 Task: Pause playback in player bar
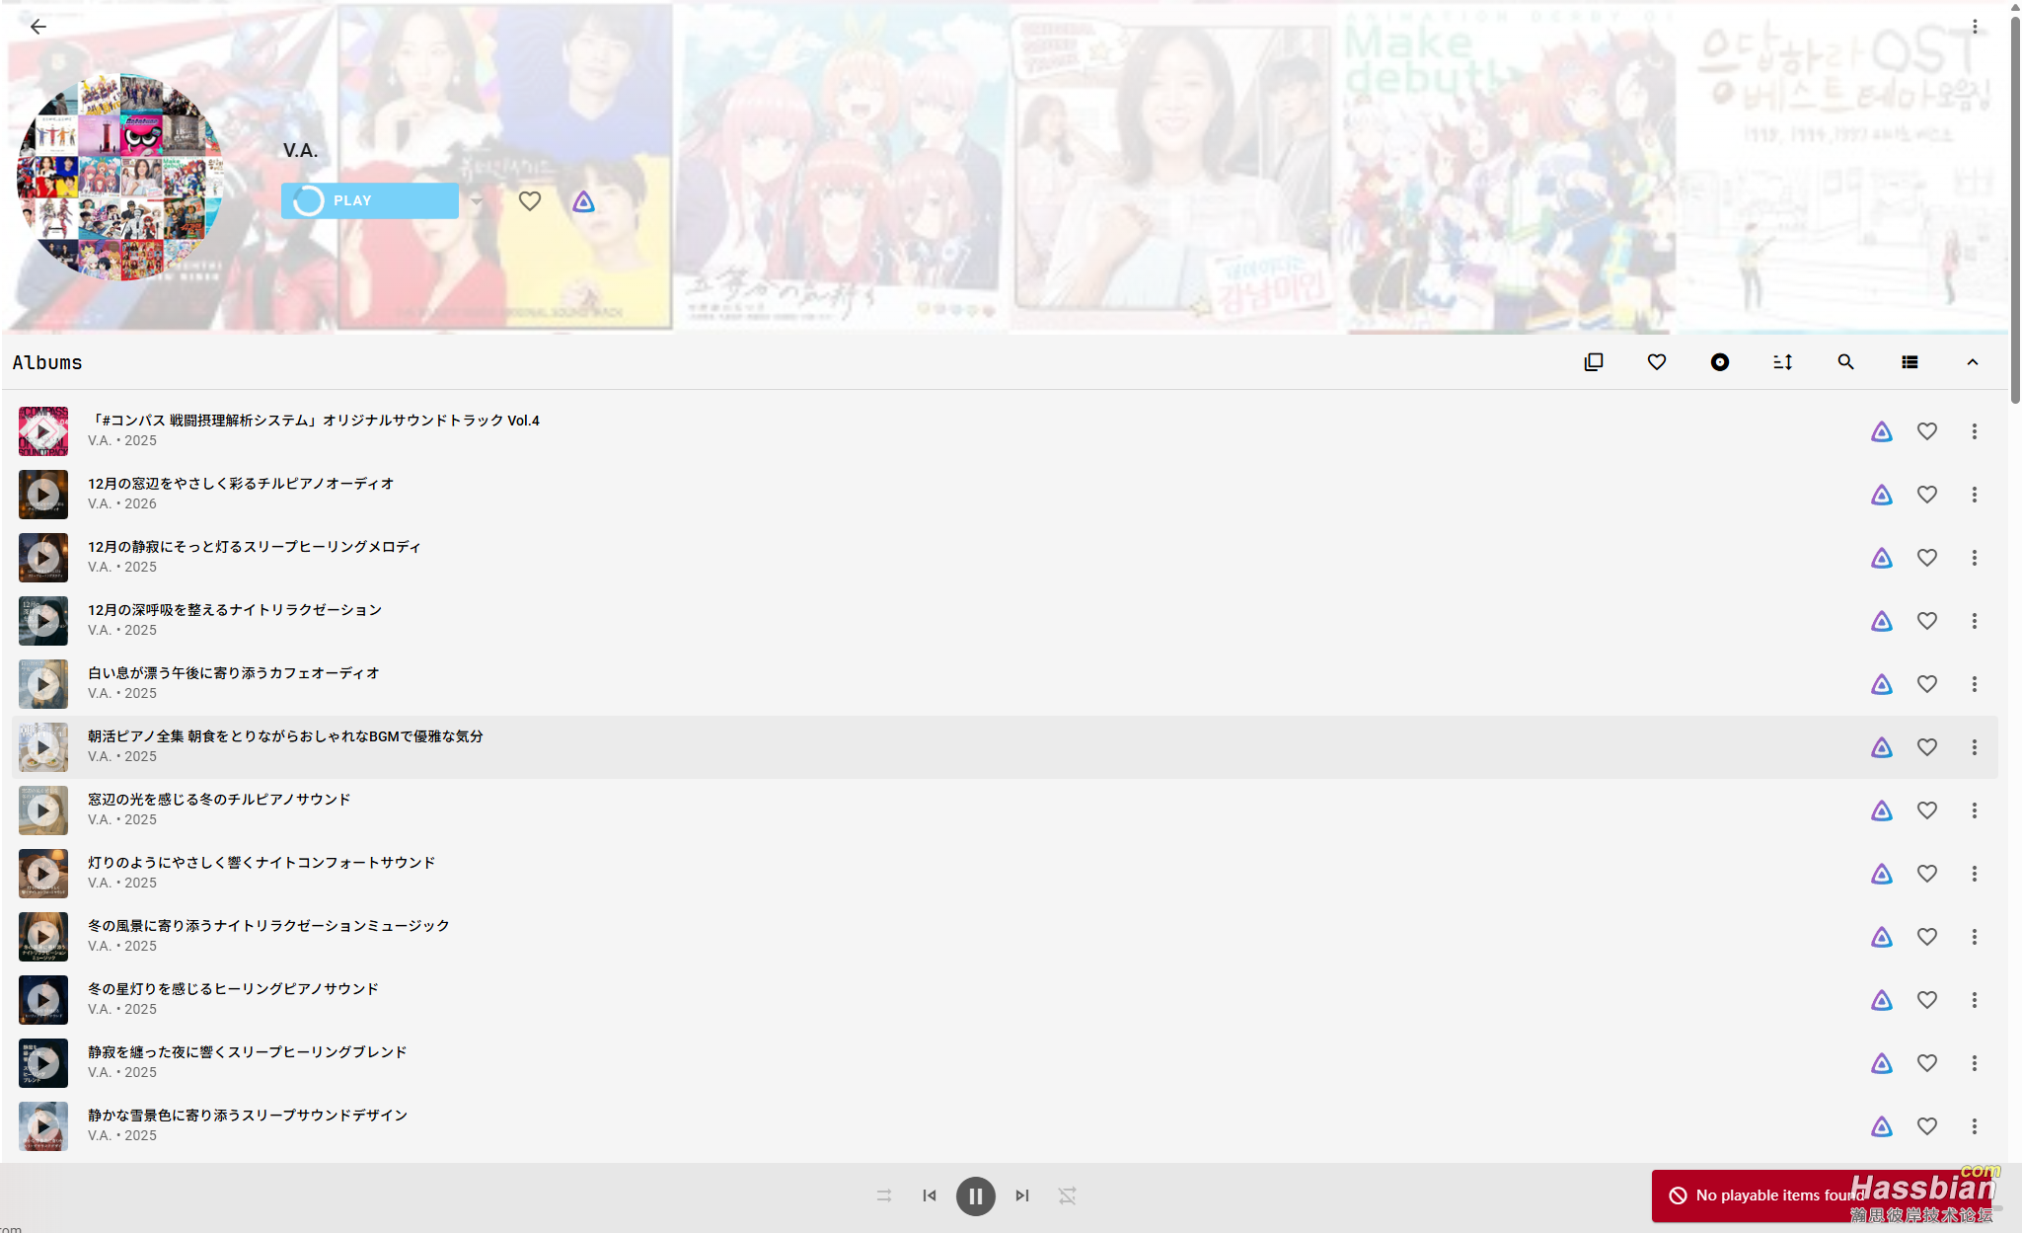pyautogui.click(x=975, y=1195)
